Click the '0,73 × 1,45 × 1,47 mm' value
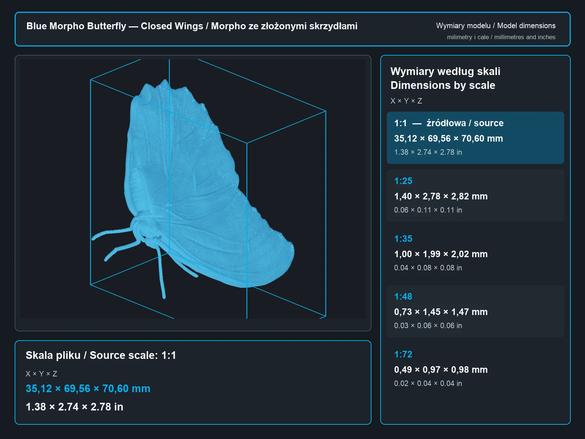Screen dimensions: 585x439 [441, 312]
